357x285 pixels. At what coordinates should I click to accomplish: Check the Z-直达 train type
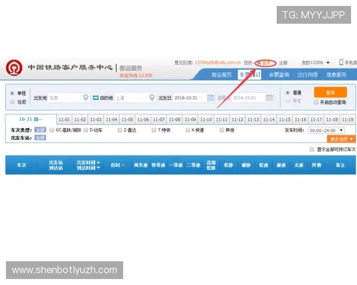[120, 130]
